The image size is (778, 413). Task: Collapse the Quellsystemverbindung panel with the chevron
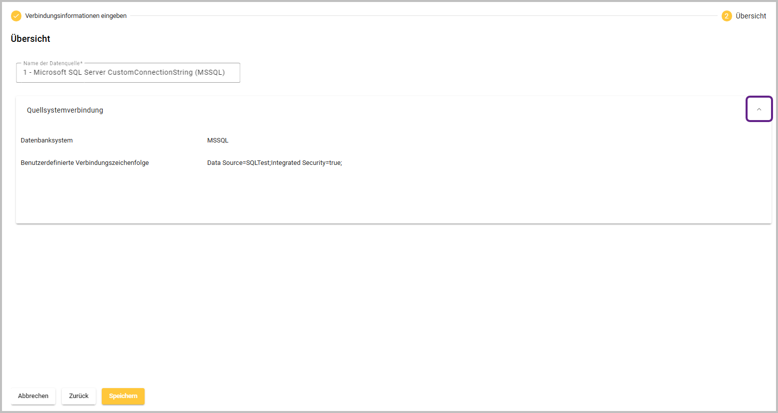759,109
